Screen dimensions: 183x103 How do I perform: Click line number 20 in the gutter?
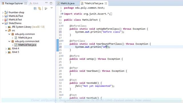point(60,47)
